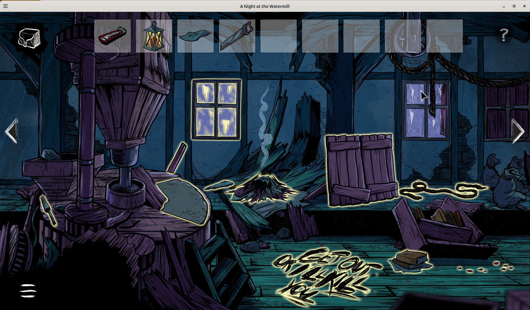This screenshot has height=310, width=530.
Task: Pick up the coiled rope on floor
Action: coord(442,191)
